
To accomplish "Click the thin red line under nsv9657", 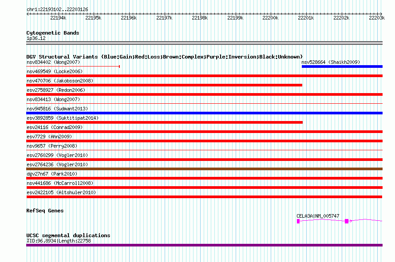I will click(x=204, y=150).
